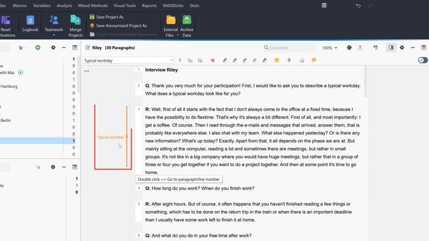Open the Stats tab
The width and height of the screenshot is (429, 241).
coord(194,5)
